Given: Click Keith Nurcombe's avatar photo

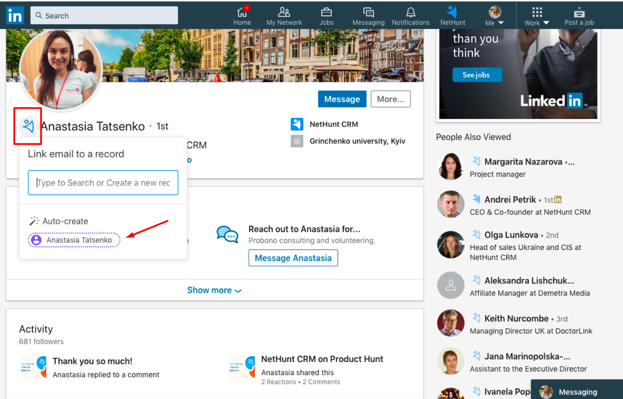Looking at the screenshot, I should [451, 323].
